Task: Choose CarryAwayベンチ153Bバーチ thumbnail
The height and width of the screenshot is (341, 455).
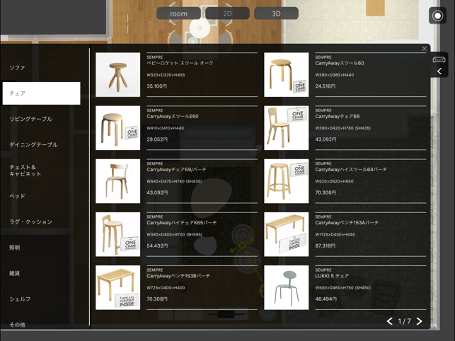Action: point(117,287)
